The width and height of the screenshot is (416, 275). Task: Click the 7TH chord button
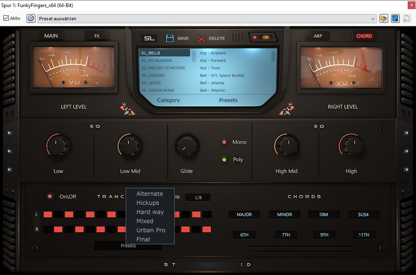286,235
